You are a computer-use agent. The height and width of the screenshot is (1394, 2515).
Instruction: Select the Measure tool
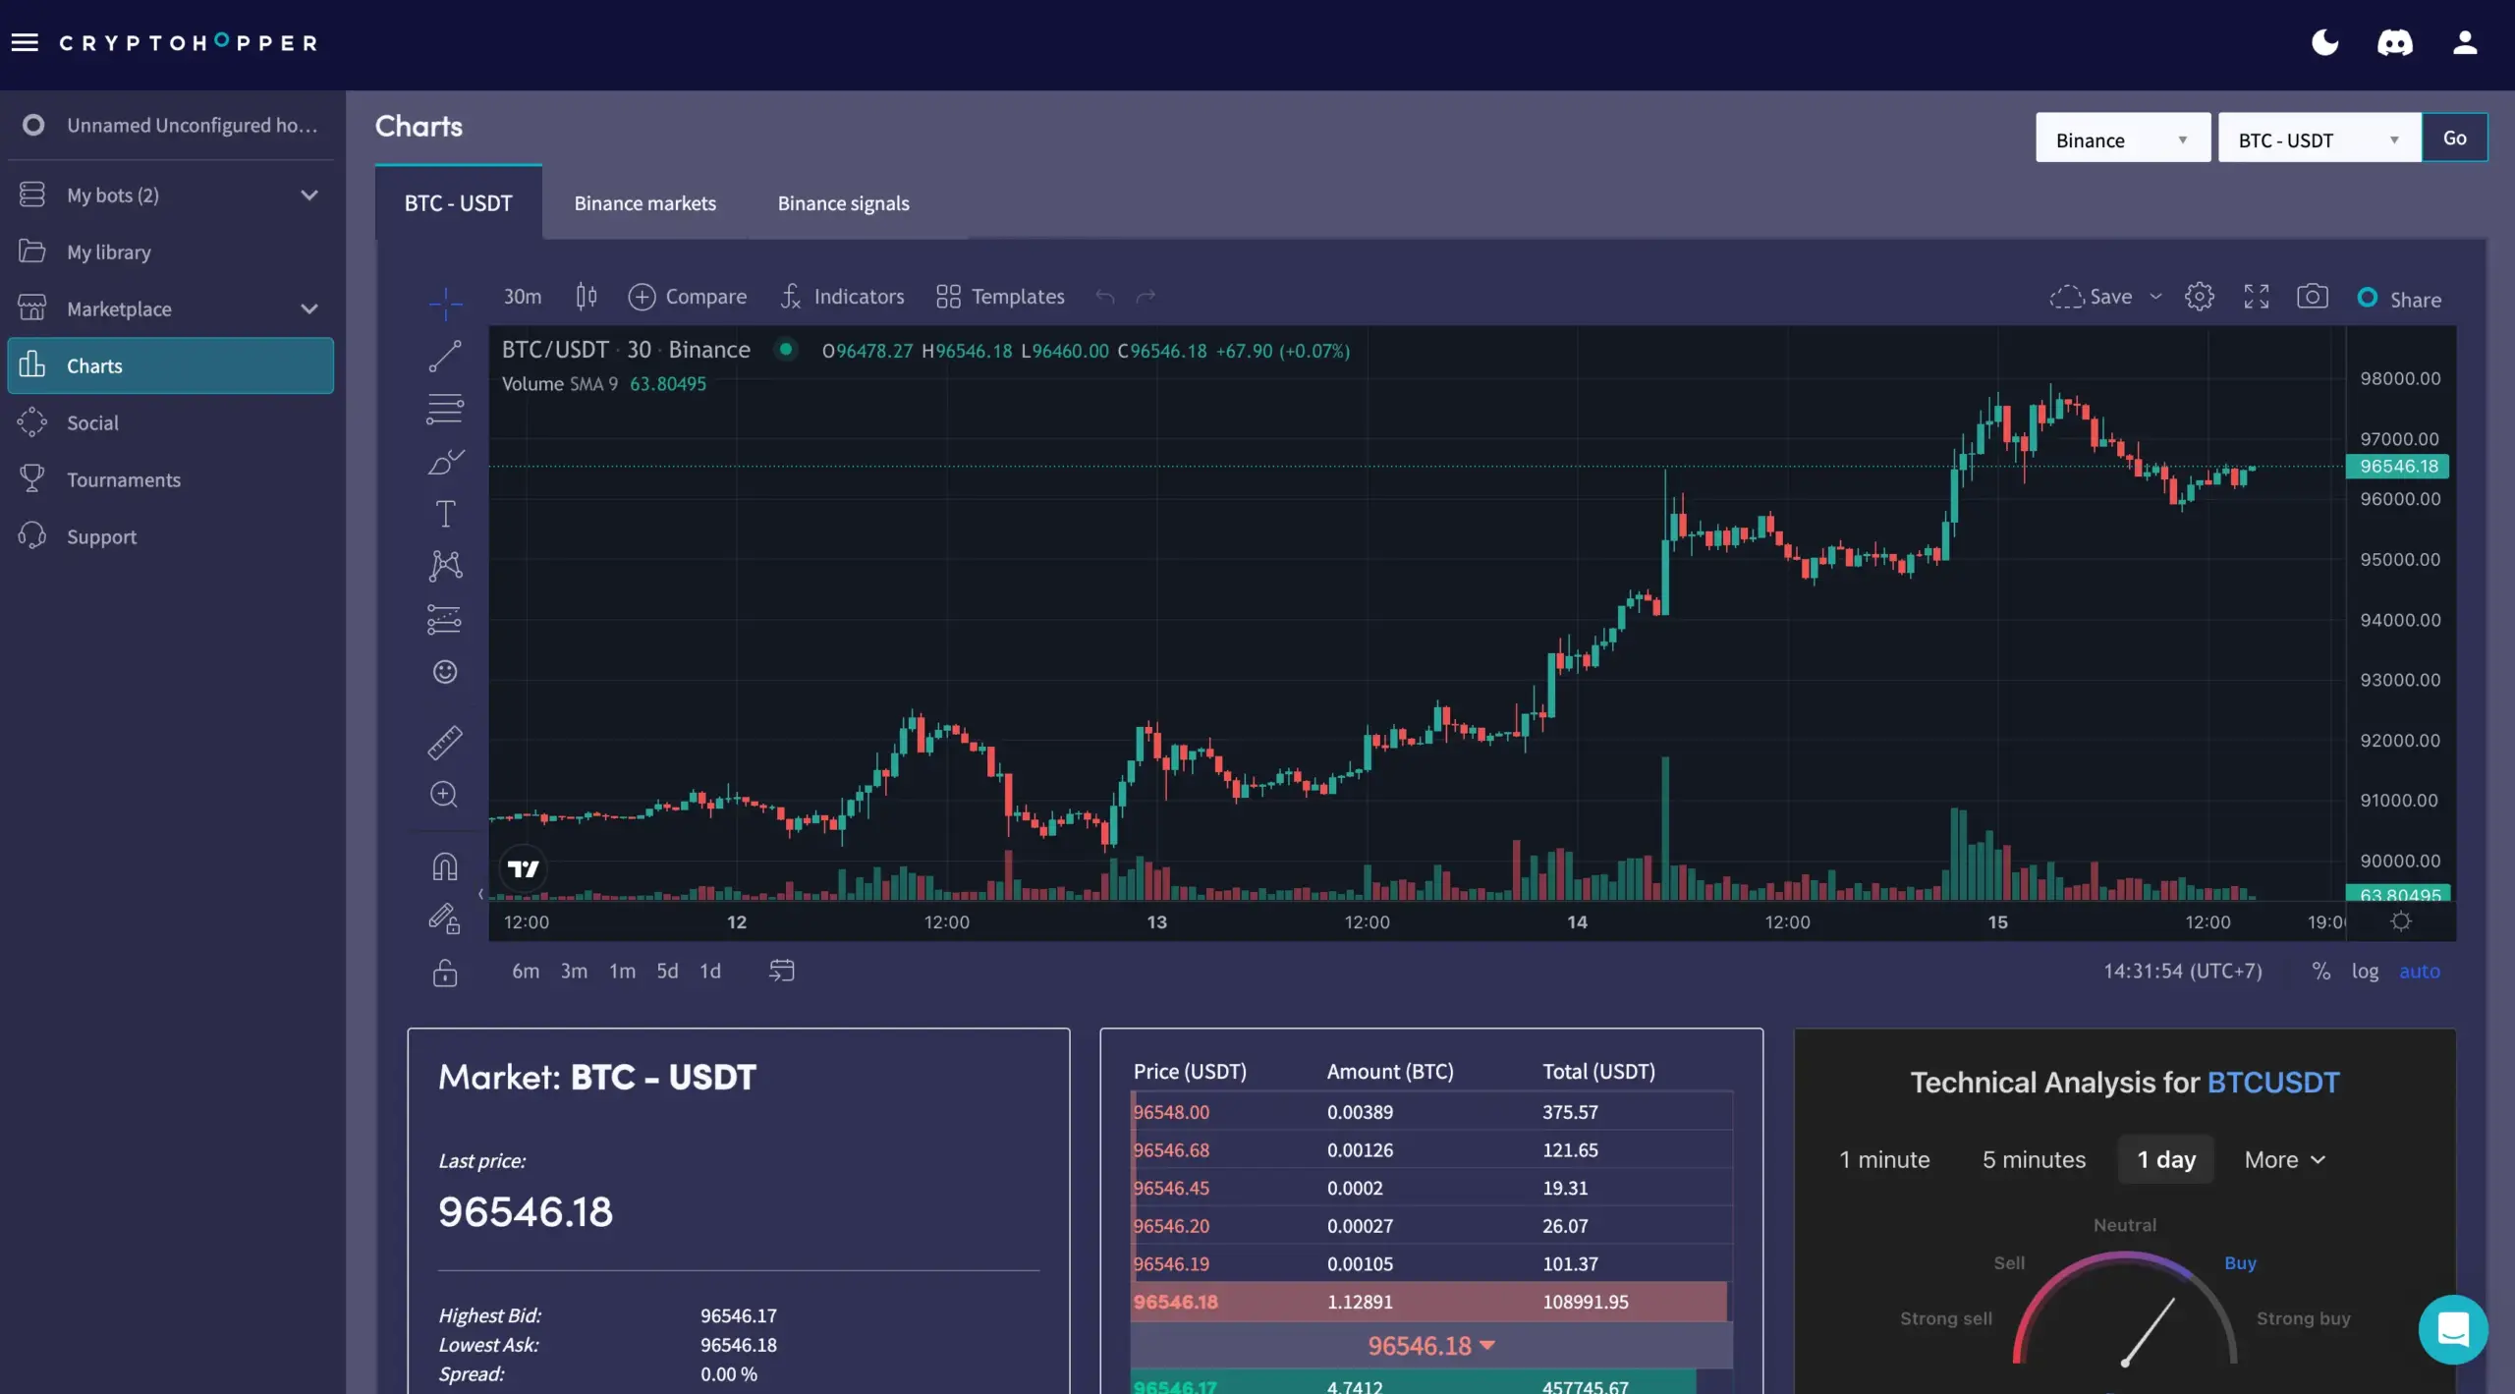coord(445,743)
